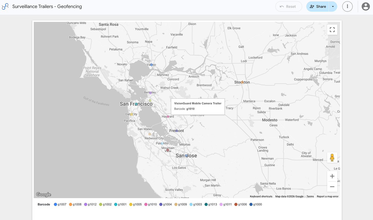Click the Santa Rosa city label
373x220 pixels.
(x=108, y=24)
